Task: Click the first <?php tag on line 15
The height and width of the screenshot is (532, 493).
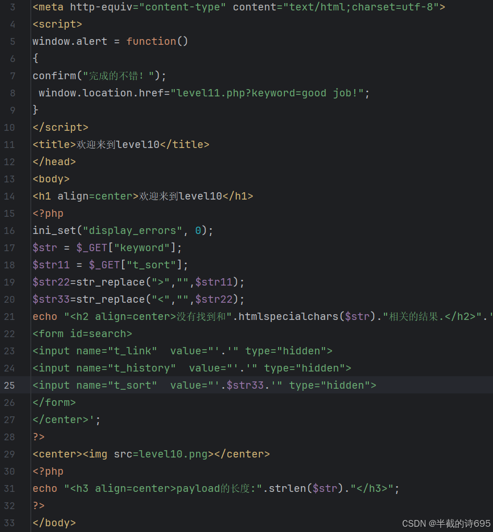Action: 48,214
